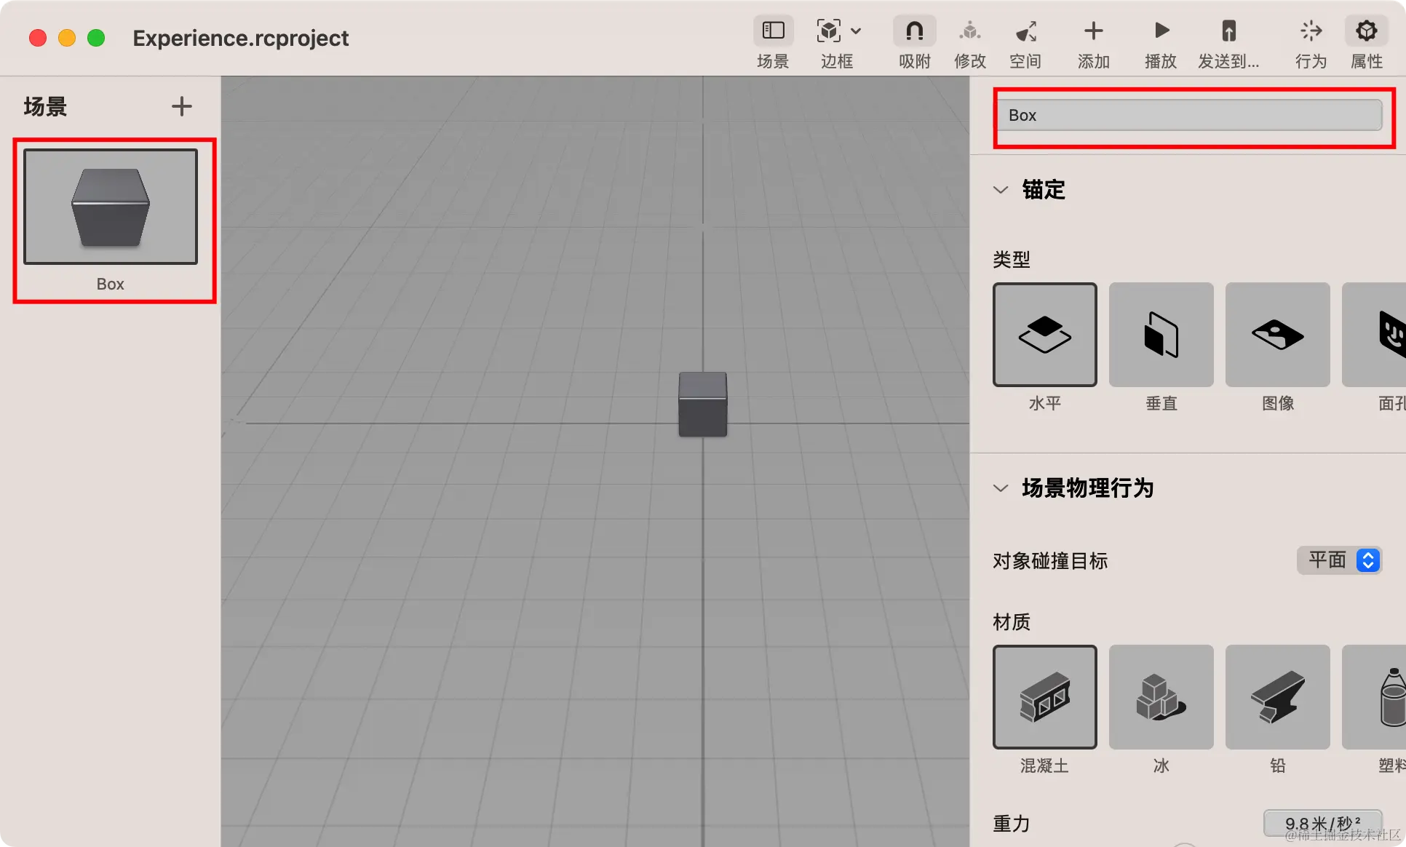Toggle the 属性 properties panel

click(x=1366, y=31)
